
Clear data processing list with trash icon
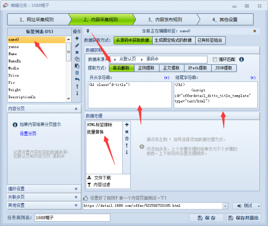tap(126, 138)
